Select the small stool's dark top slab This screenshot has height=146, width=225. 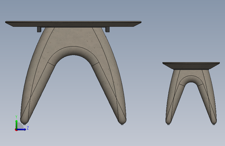pyautogui.click(x=191, y=66)
